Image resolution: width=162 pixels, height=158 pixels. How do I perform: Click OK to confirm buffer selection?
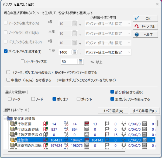click(x=145, y=19)
